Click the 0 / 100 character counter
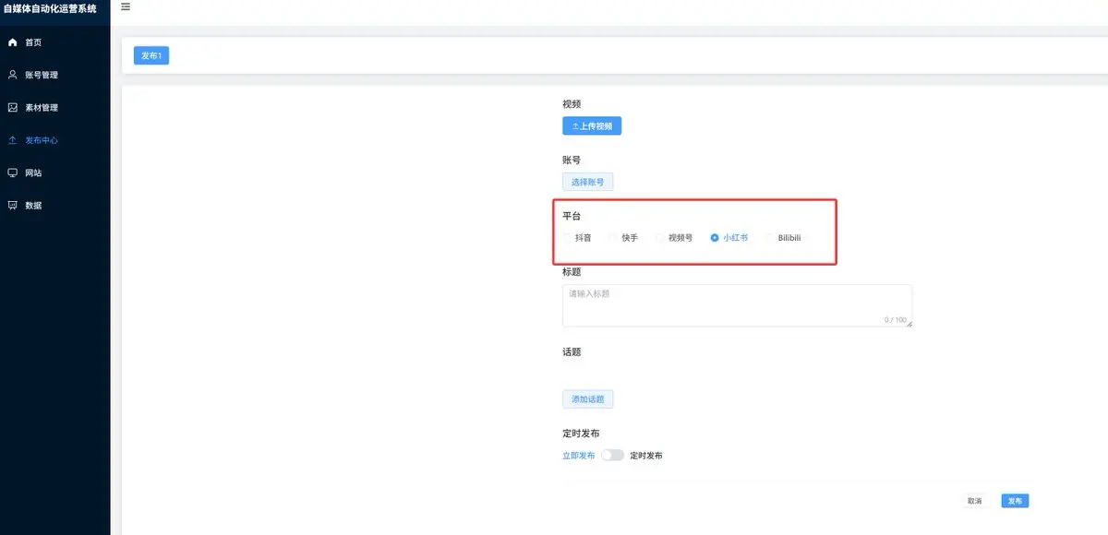The image size is (1108, 535). tap(895, 320)
